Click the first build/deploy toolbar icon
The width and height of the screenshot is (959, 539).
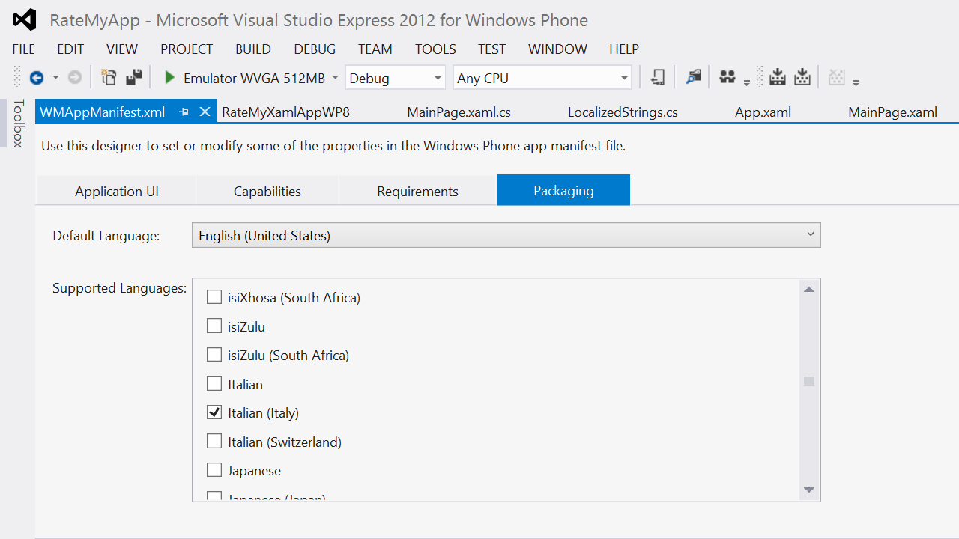pyautogui.click(x=778, y=77)
